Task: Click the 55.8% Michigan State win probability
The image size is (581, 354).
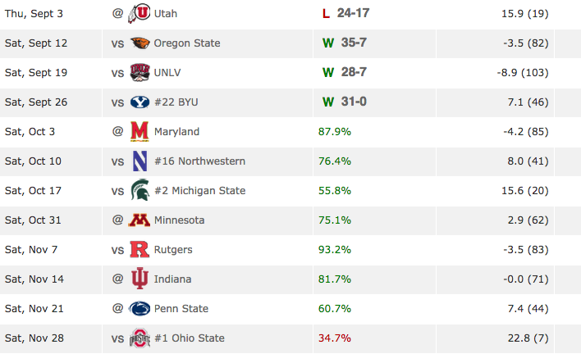Action: coord(335,190)
